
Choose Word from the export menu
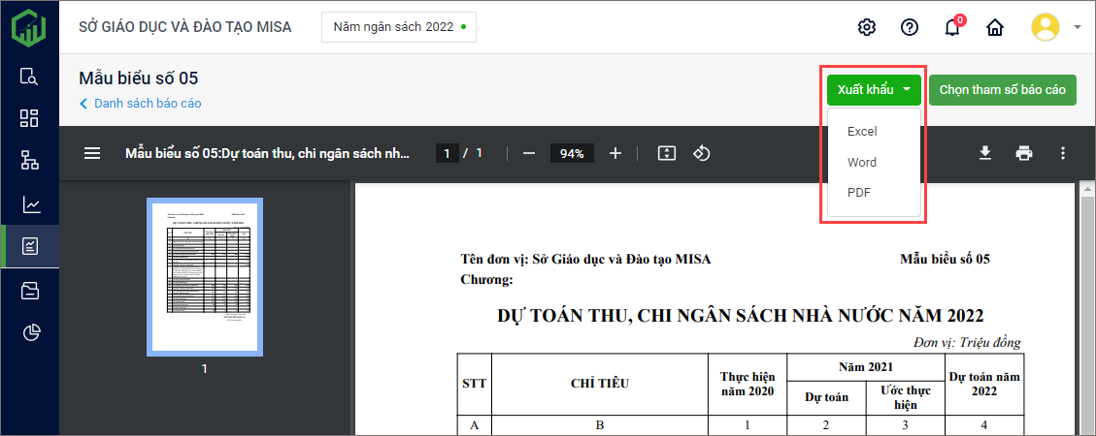862,162
